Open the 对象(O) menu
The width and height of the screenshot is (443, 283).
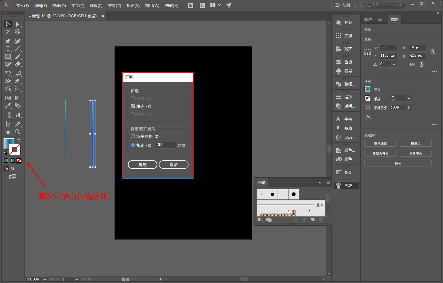coord(59,5)
